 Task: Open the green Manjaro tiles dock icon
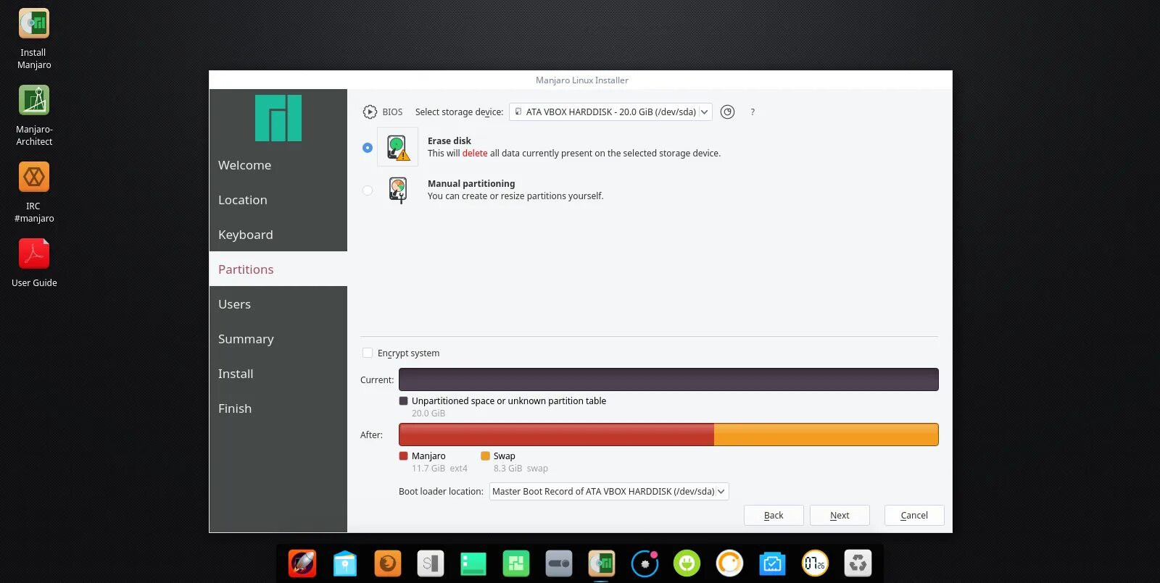tap(516, 563)
